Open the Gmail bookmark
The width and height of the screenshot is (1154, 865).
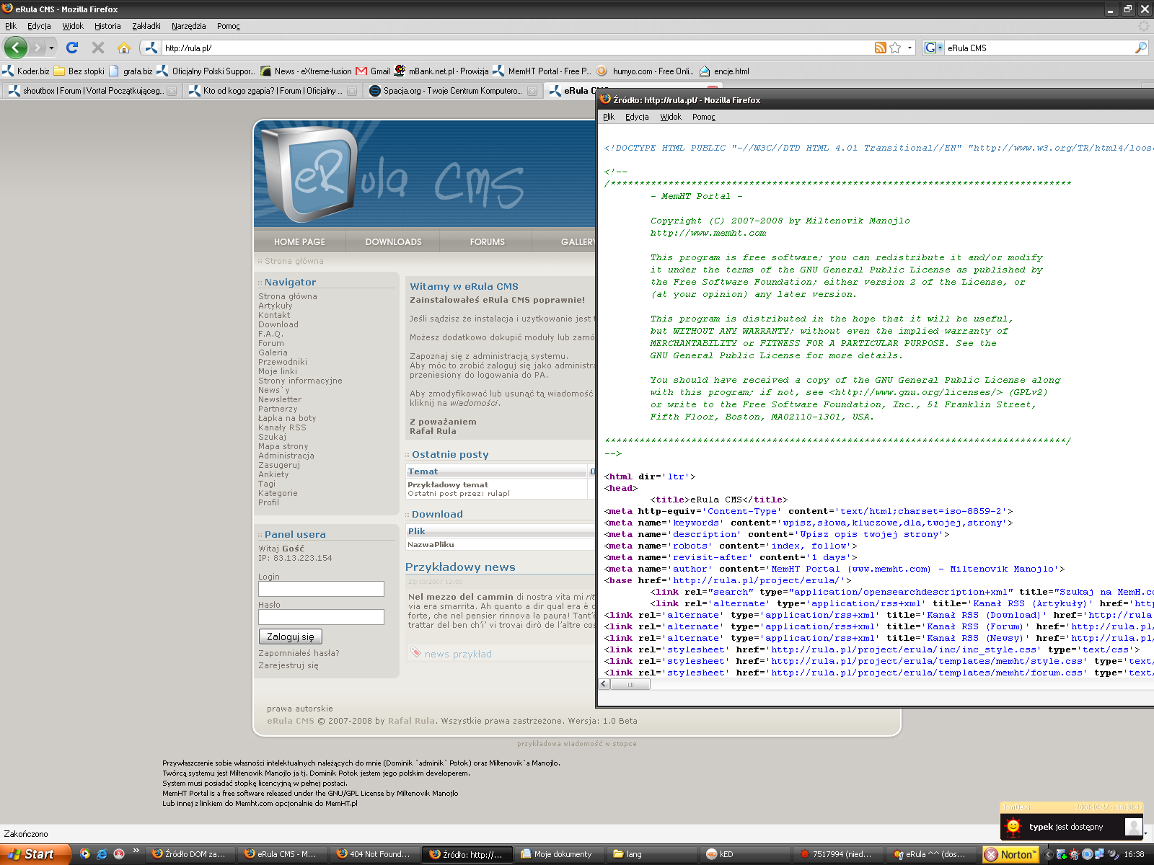(x=373, y=71)
